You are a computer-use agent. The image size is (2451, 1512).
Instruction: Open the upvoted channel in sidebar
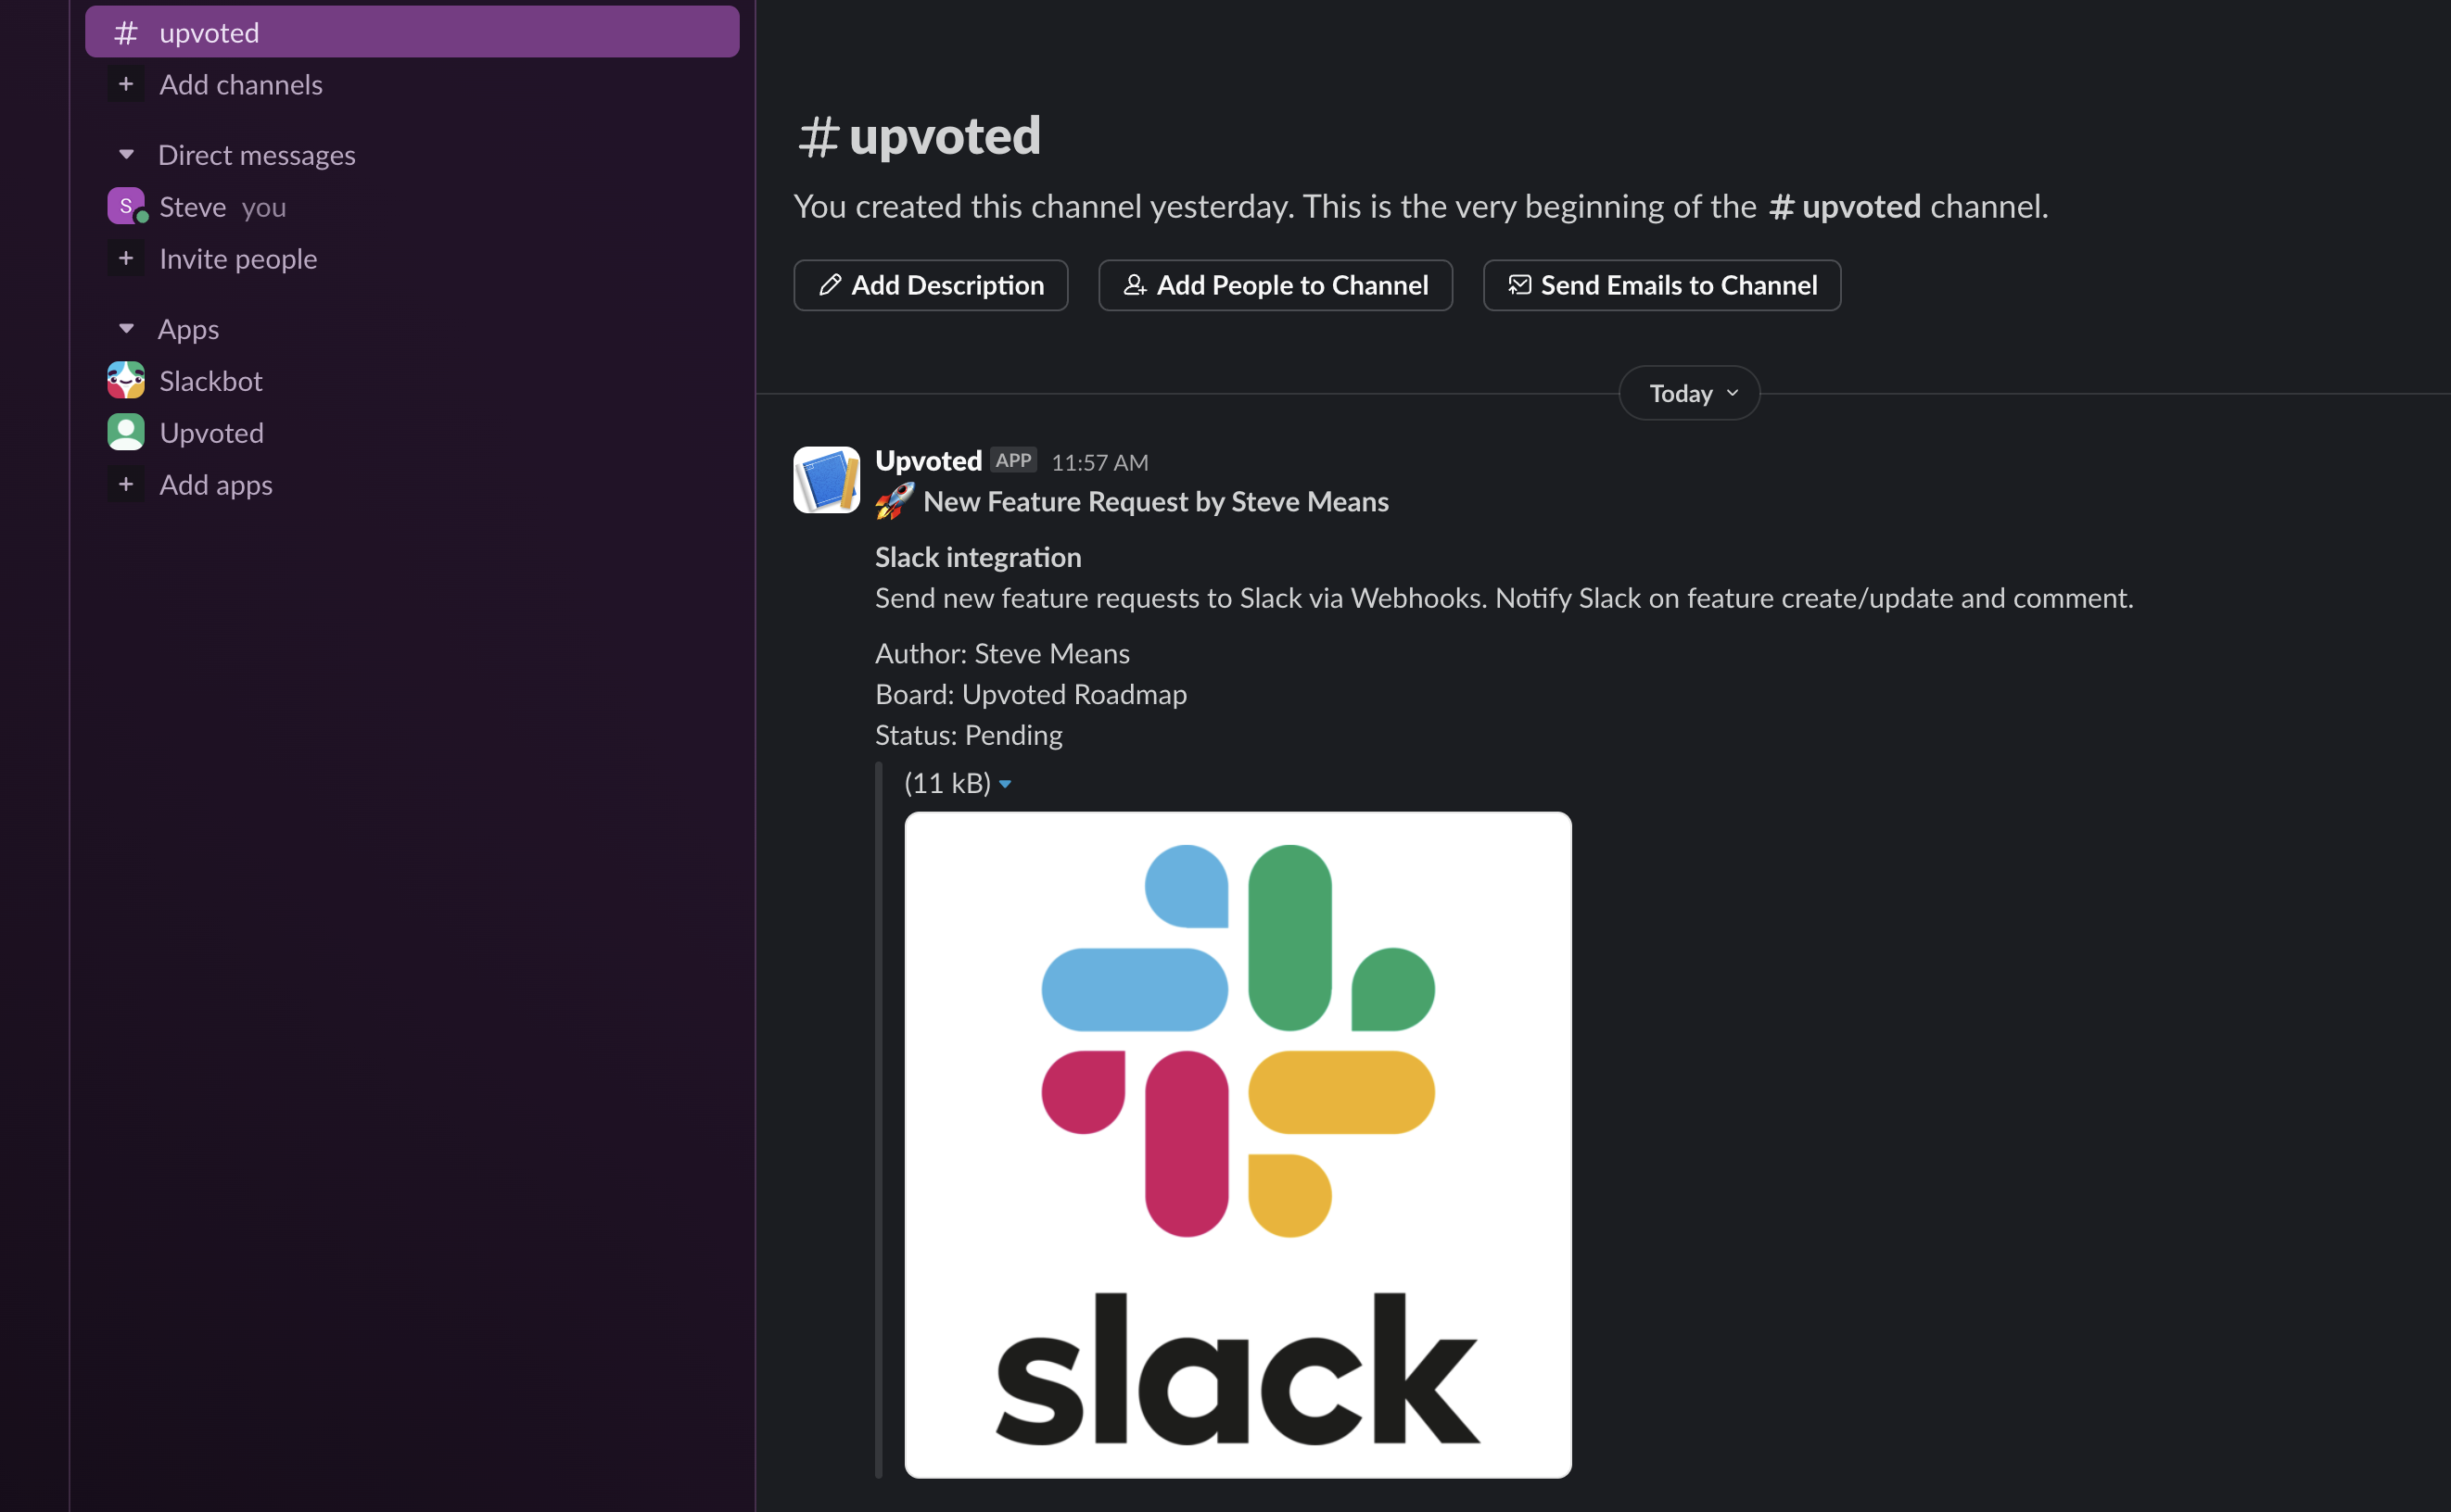413,32
